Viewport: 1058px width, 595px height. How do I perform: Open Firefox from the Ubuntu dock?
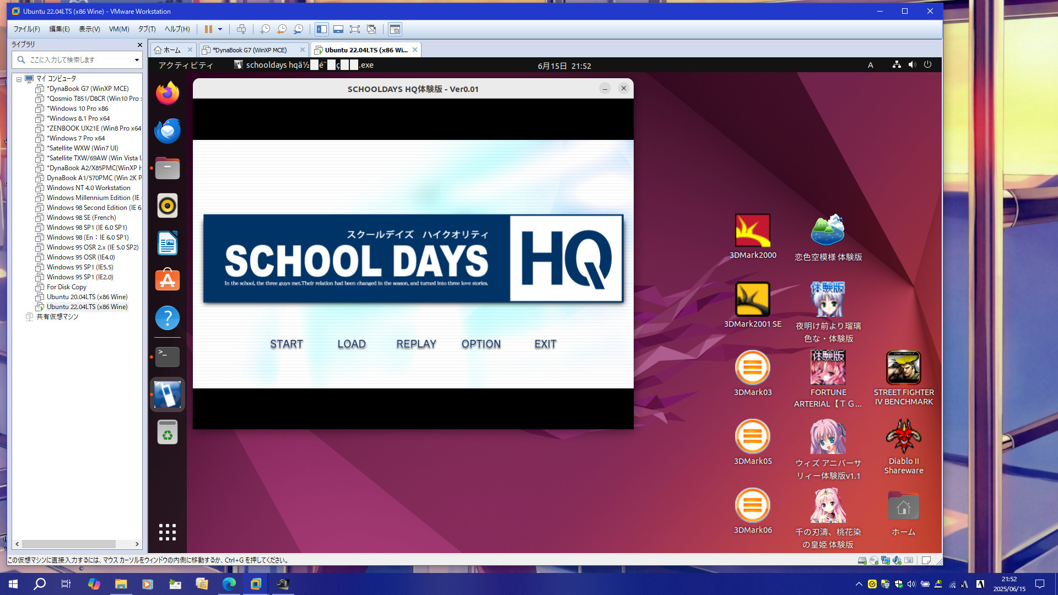pyautogui.click(x=168, y=93)
